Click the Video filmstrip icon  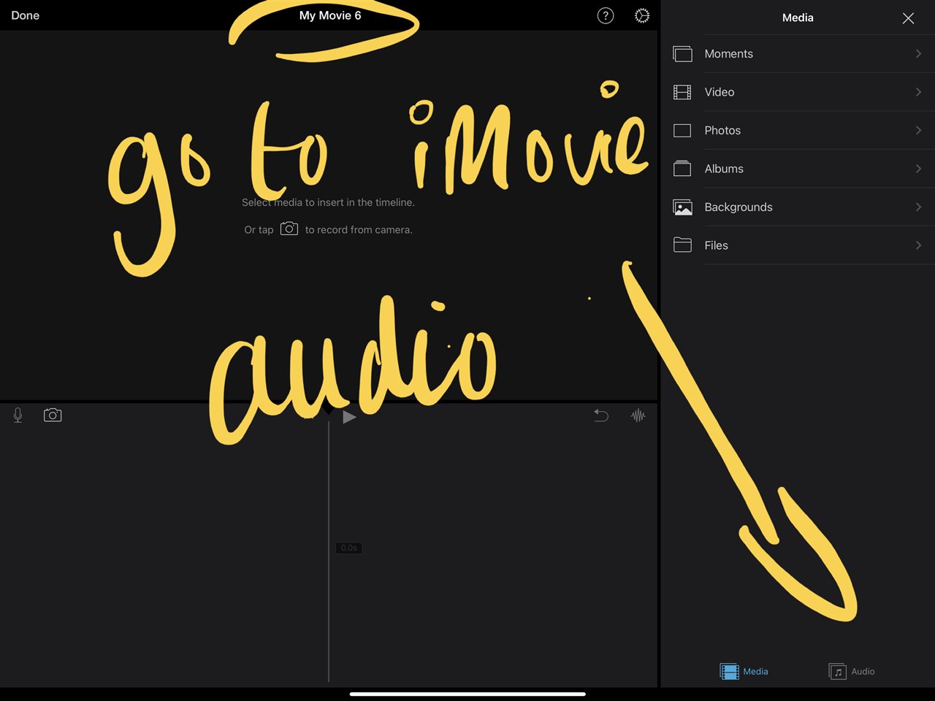682,92
